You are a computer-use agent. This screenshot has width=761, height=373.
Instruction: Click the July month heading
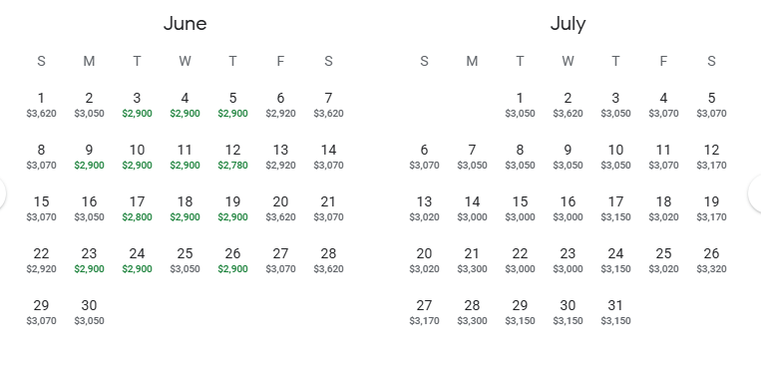[x=568, y=24]
